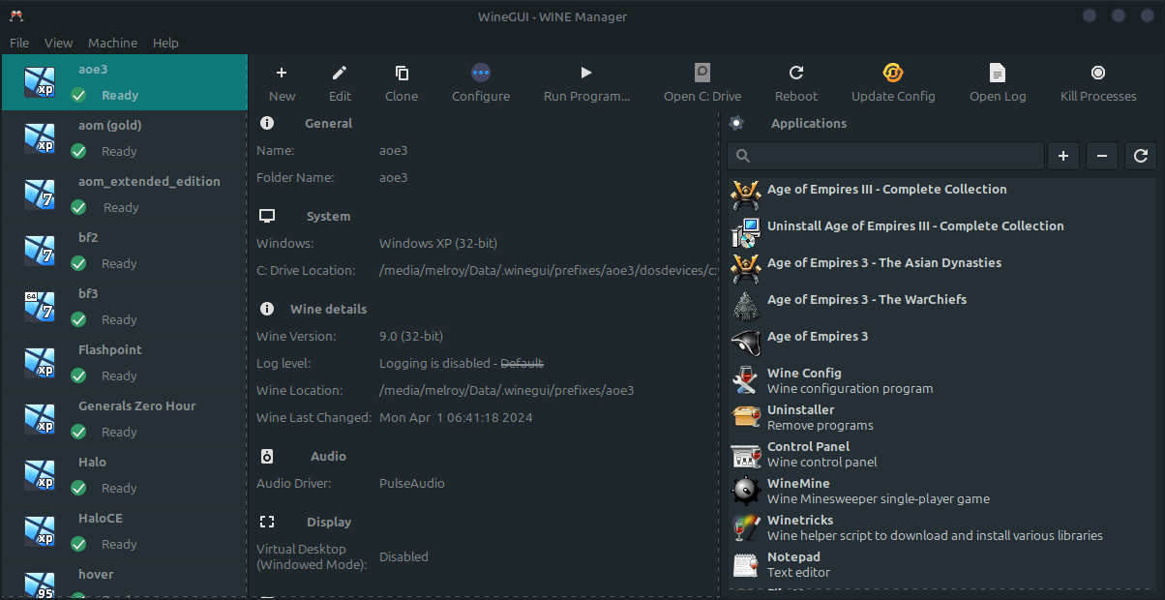Kill Processes via toolbar button

coord(1098,74)
